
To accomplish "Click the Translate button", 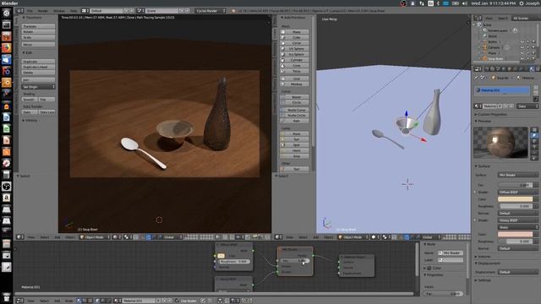I will 38,26.
